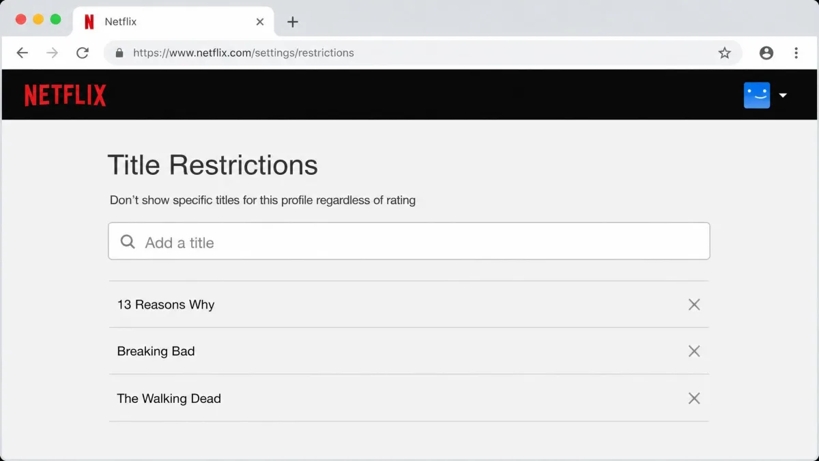The width and height of the screenshot is (819, 461).
Task: Click the Add a title search field
Action: point(409,241)
